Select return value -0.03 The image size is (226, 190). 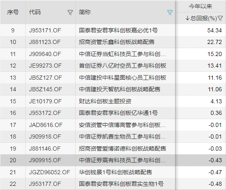click(x=215, y=149)
